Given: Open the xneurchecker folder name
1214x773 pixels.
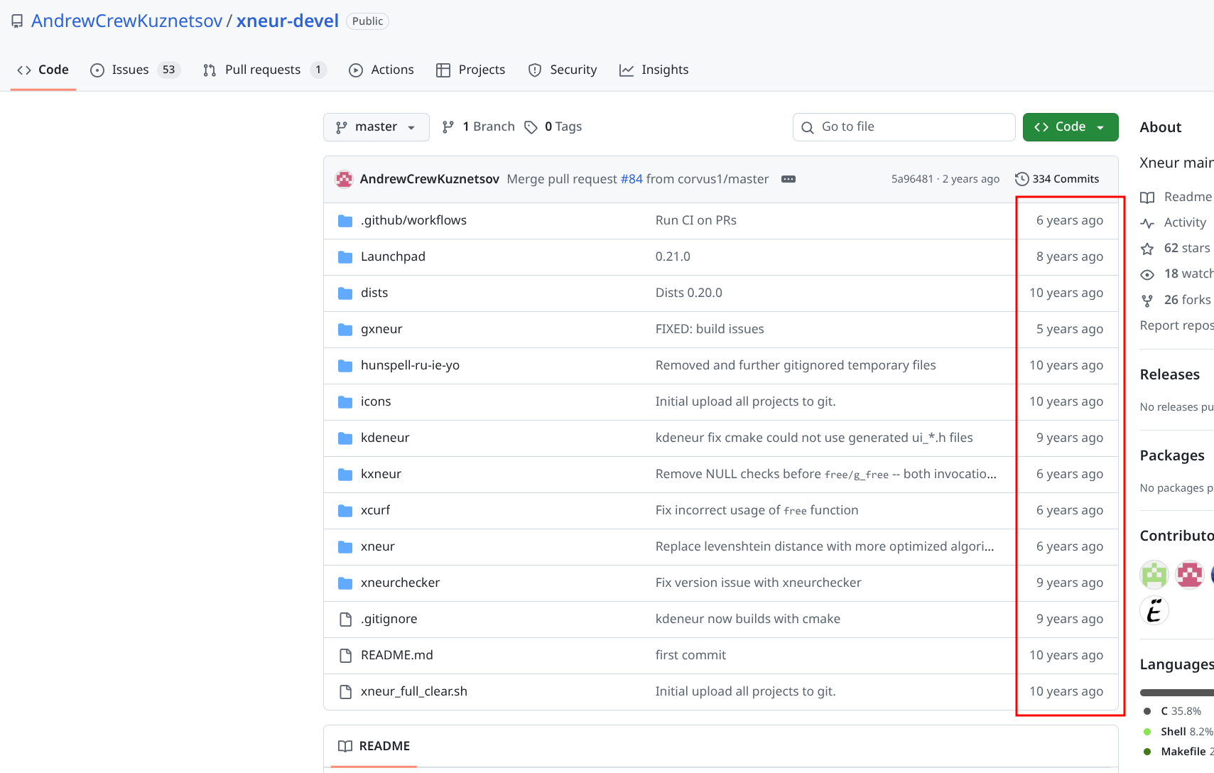Looking at the screenshot, I should coord(401,583).
